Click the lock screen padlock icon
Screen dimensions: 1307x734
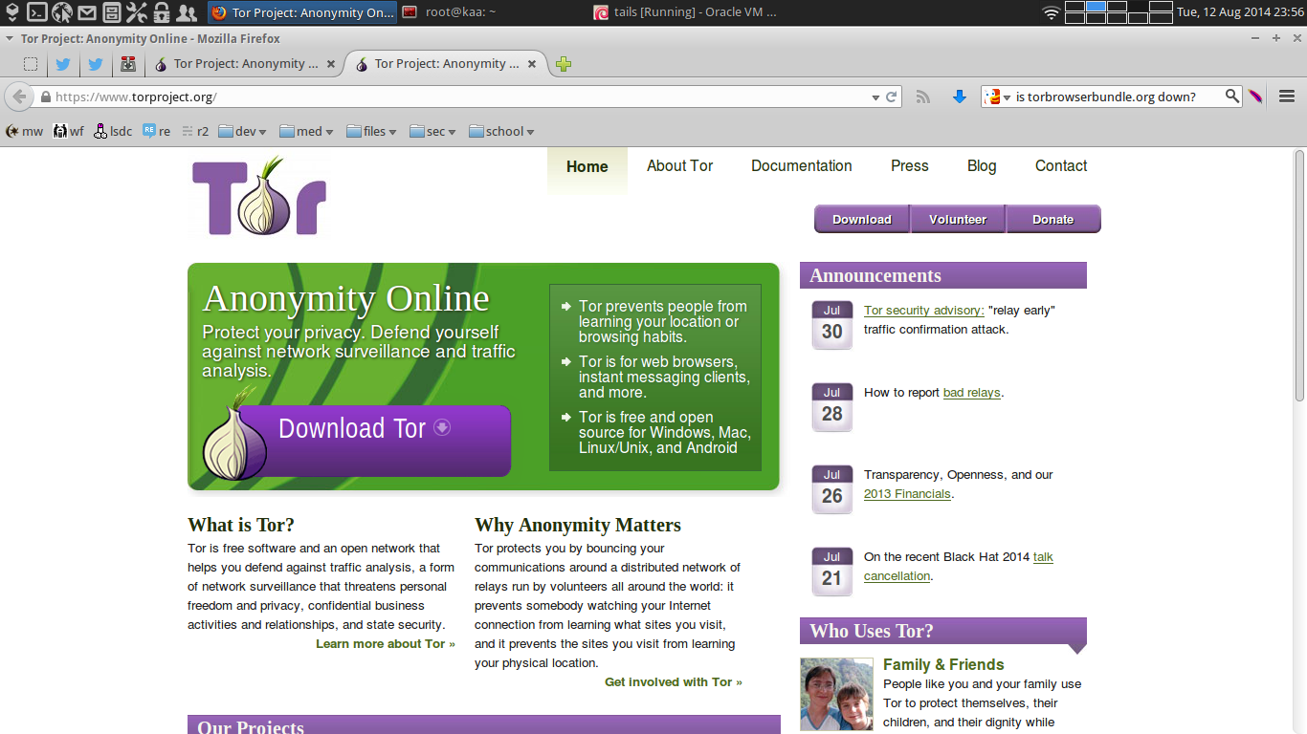coord(162,12)
